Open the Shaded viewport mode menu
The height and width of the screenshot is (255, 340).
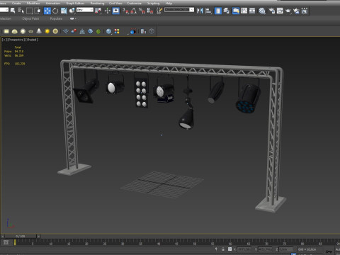click(32, 40)
